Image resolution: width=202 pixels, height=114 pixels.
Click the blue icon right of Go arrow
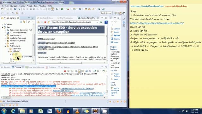click(x=106, y=22)
